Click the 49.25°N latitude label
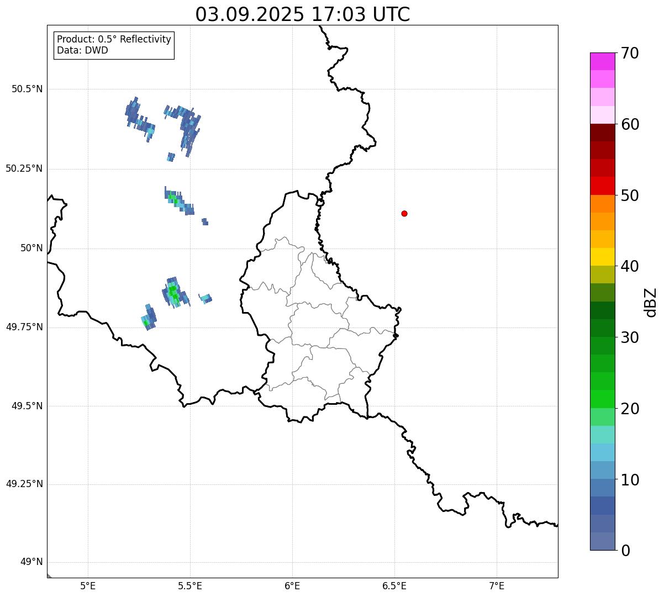The image size is (664, 597). pos(24,484)
